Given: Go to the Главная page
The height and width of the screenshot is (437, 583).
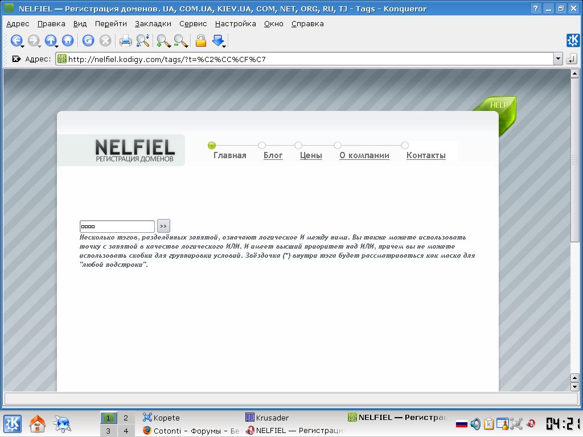Looking at the screenshot, I should coord(230,155).
